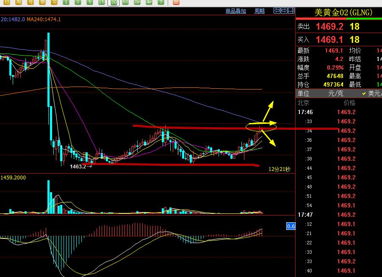382x277 pixels.
Task: Click the red calendar icon in toolbar
Action: (x=176, y=2)
